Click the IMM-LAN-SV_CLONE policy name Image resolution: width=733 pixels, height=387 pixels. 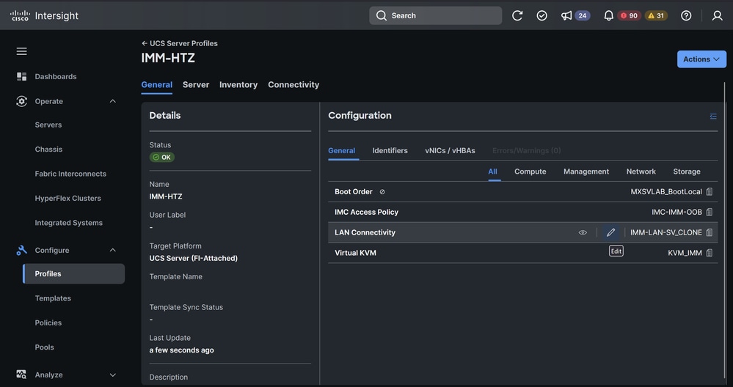click(665, 232)
